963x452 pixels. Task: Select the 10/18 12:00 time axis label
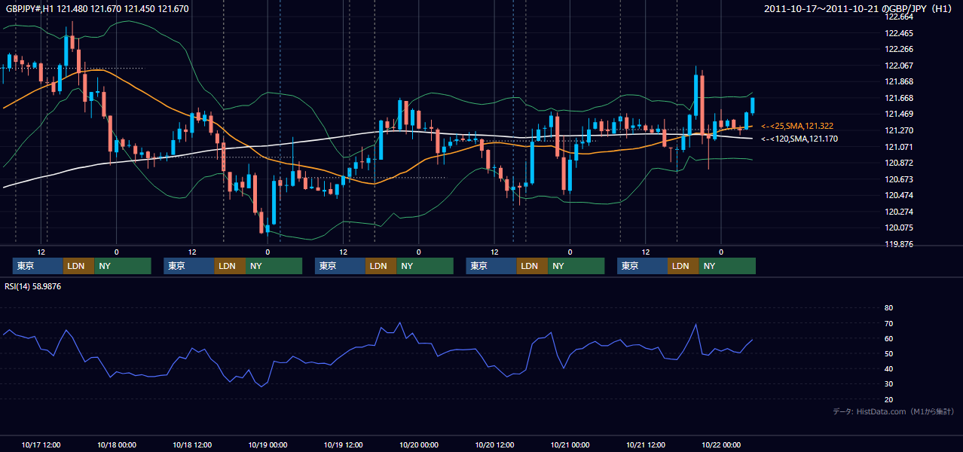coord(192,444)
